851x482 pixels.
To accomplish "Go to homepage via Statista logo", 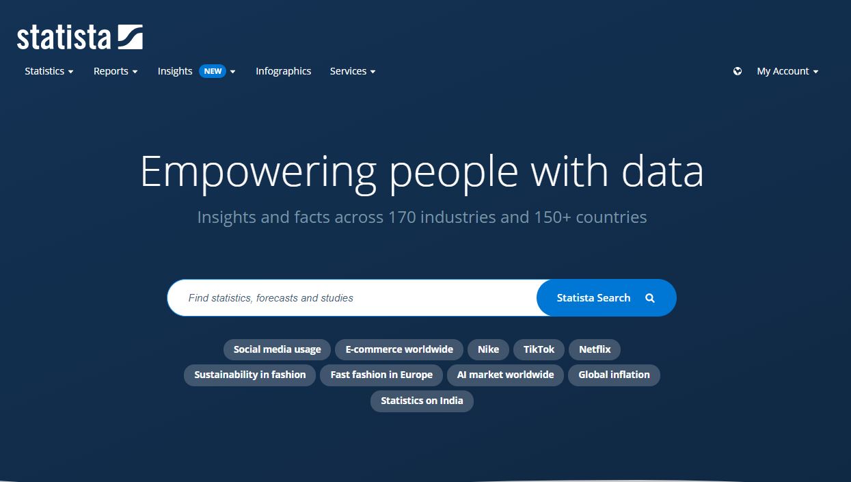I will tap(80, 37).
